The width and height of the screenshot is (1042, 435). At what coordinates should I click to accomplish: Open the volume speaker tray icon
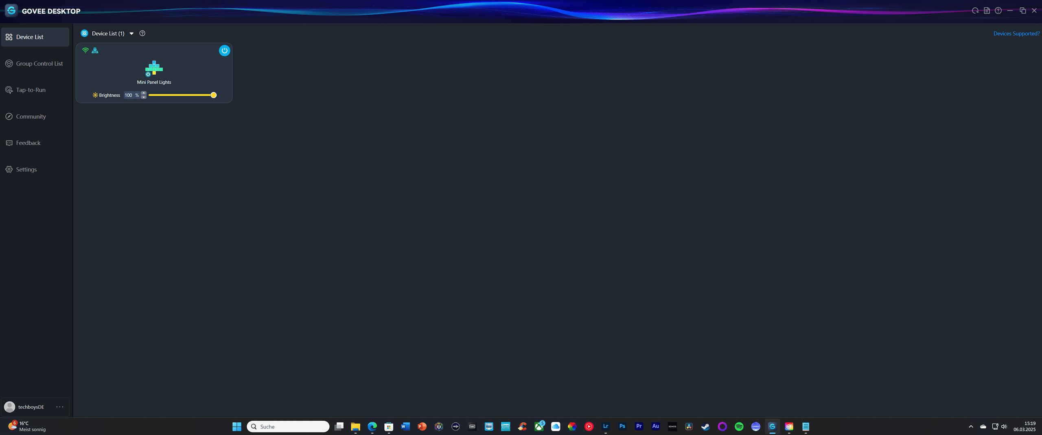tap(1004, 426)
